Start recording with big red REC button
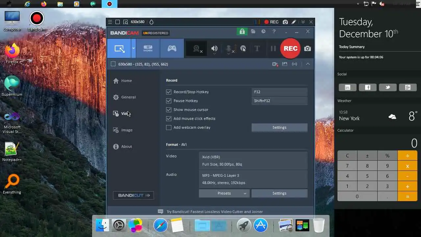 point(290,48)
